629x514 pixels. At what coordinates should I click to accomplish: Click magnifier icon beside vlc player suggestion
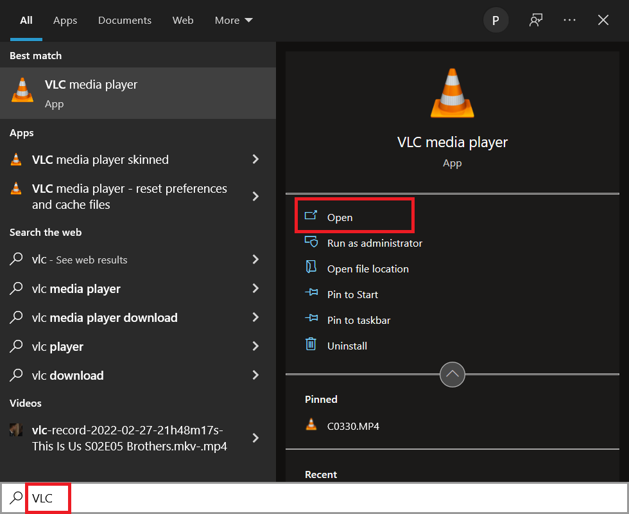coord(16,346)
